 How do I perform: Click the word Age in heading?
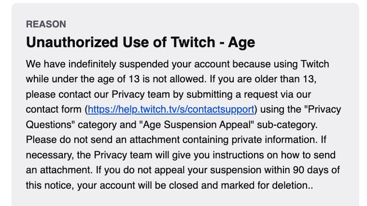point(241,43)
